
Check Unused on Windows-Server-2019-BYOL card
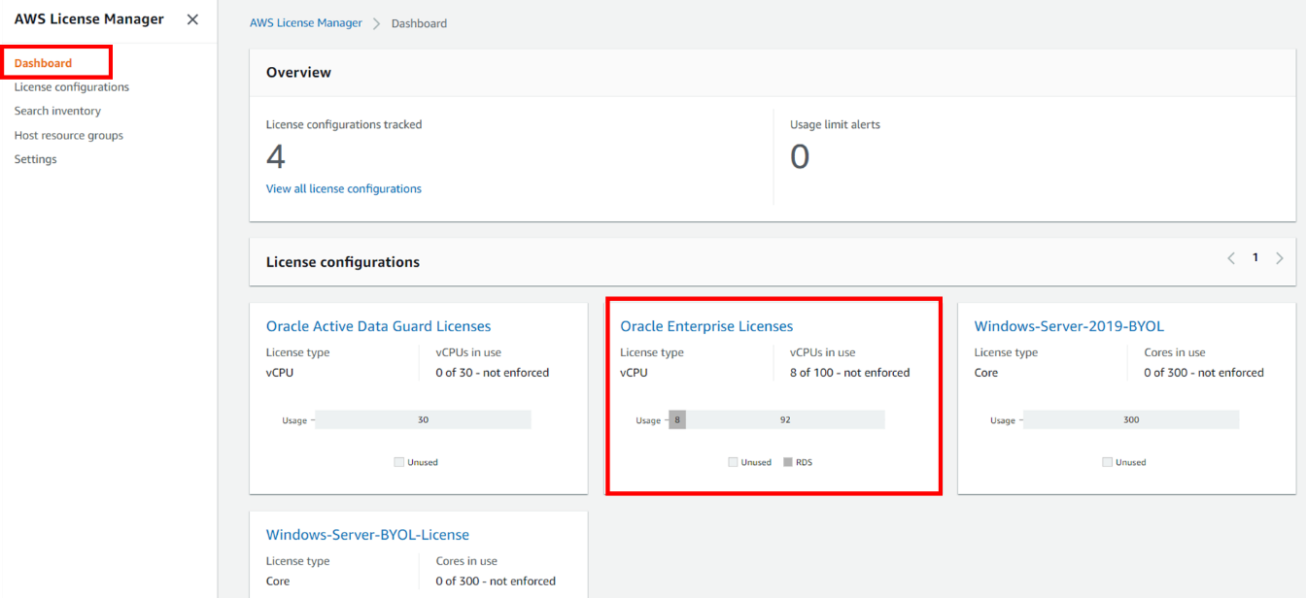click(x=1108, y=462)
